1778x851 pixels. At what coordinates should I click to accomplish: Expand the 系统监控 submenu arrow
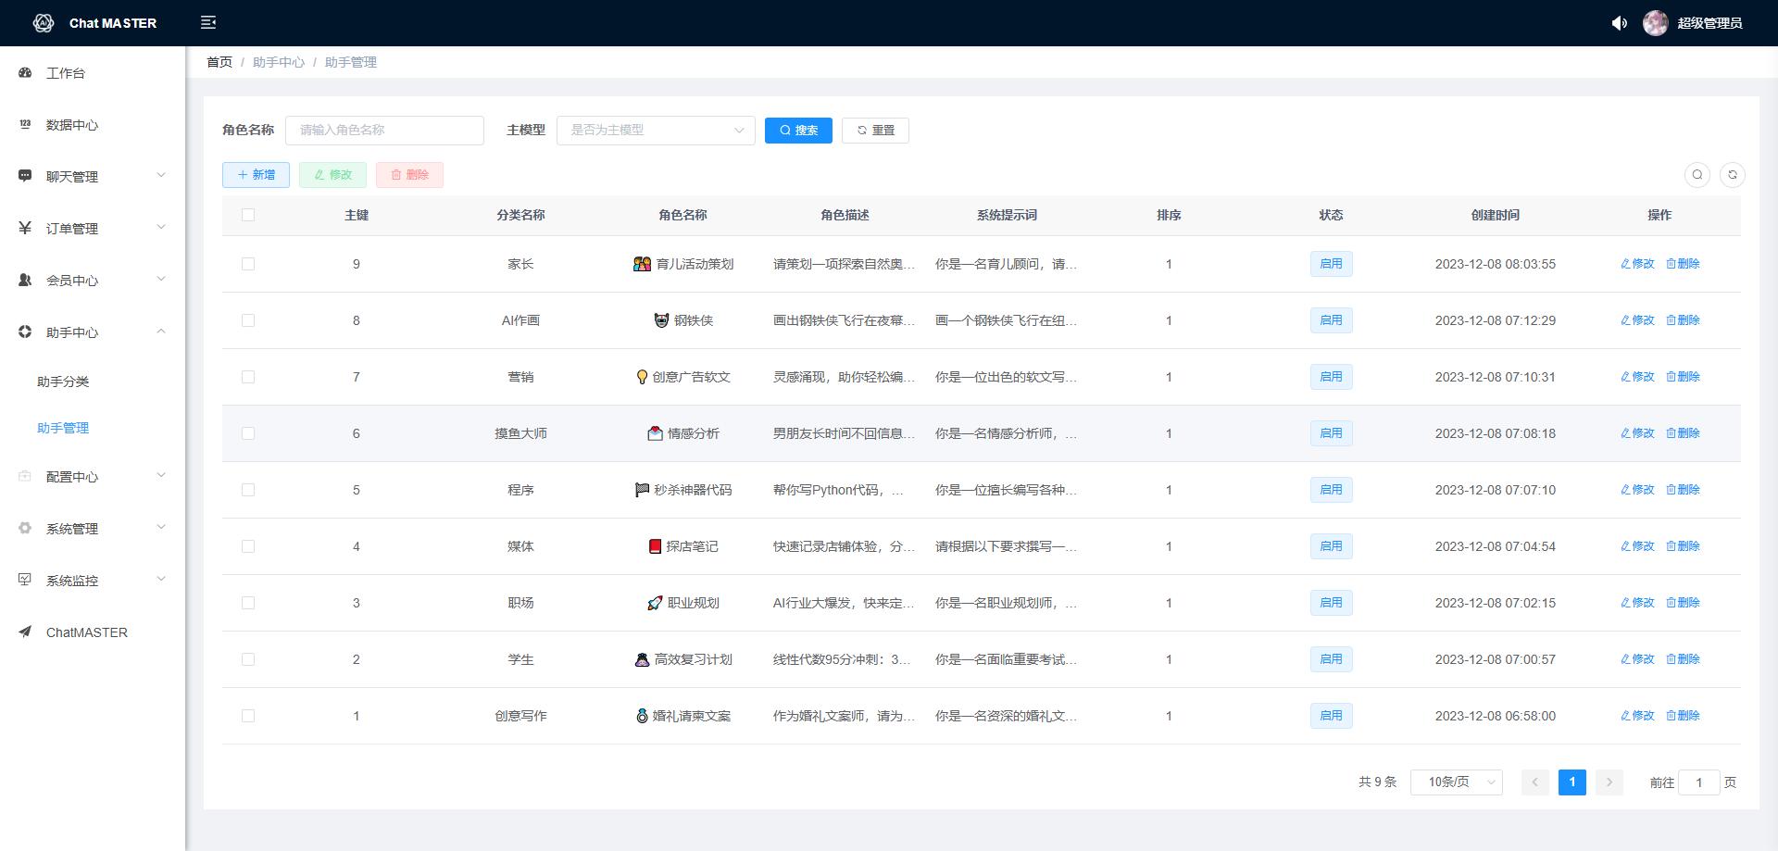point(161,579)
